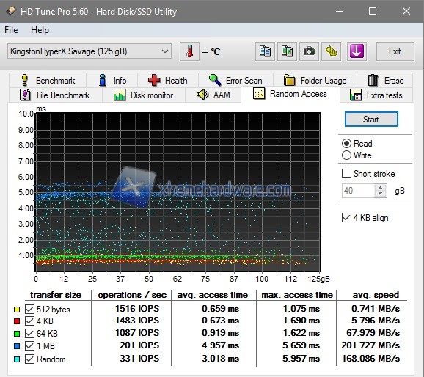Select the Read radio button
This screenshot has width=424, height=377.
coord(346,144)
